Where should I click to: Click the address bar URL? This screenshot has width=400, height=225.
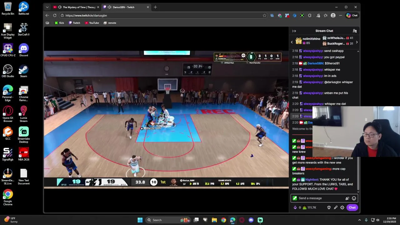[x=86, y=15]
